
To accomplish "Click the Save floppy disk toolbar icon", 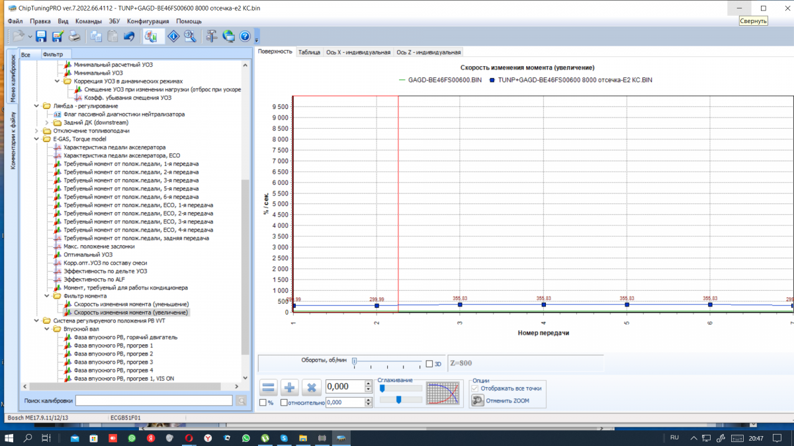I will (x=41, y=36).
